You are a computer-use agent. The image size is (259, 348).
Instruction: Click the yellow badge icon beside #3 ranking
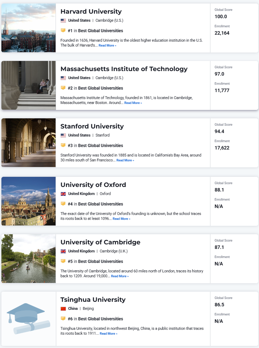63,145
